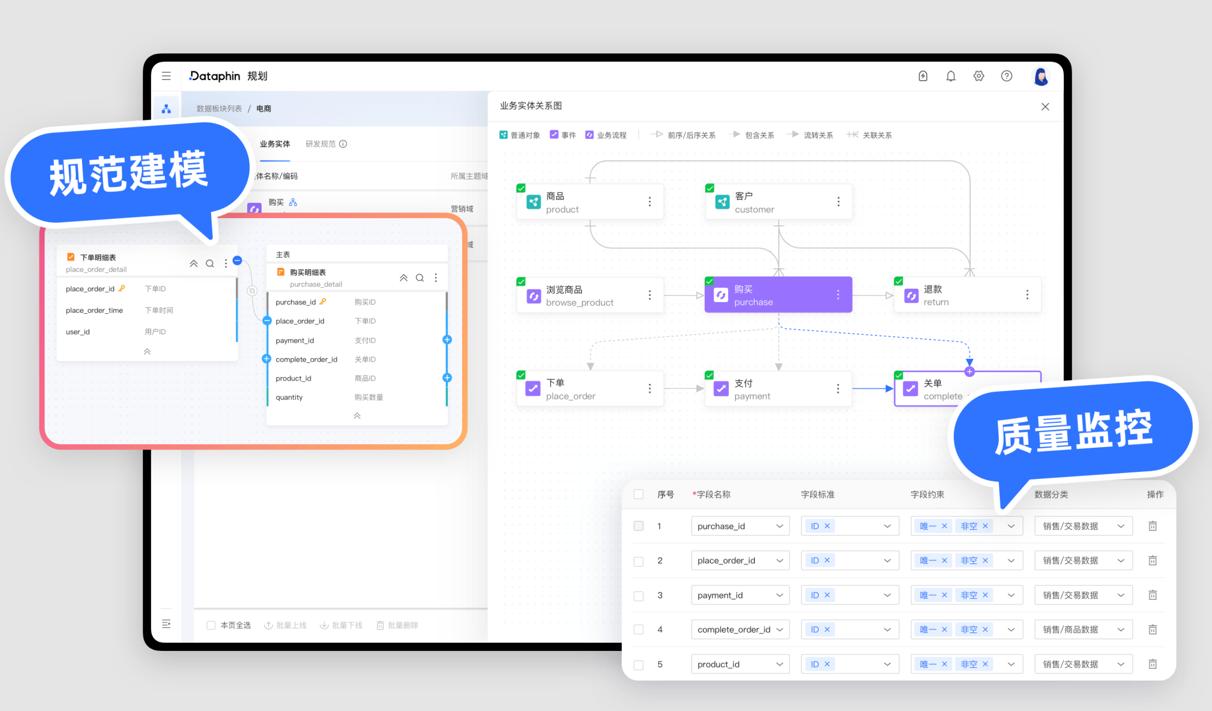Click the notification bell icon
Image resolution: width=1212 pixels, height=711 pixels.
pos(950,76)
